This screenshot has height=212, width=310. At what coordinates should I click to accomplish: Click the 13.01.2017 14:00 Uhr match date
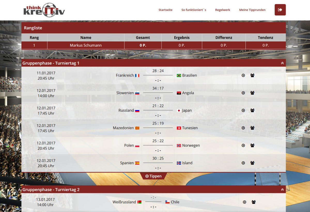45,202
